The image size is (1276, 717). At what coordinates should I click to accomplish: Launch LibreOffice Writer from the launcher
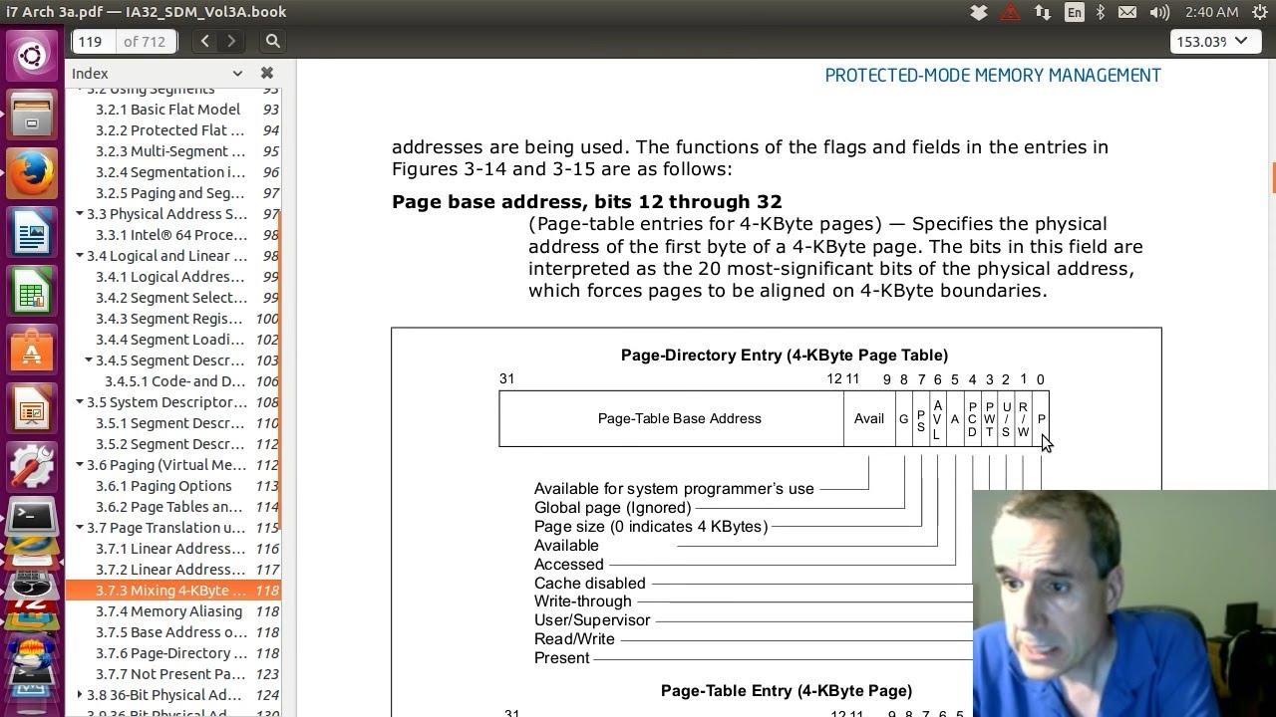[x=32, y=232]
